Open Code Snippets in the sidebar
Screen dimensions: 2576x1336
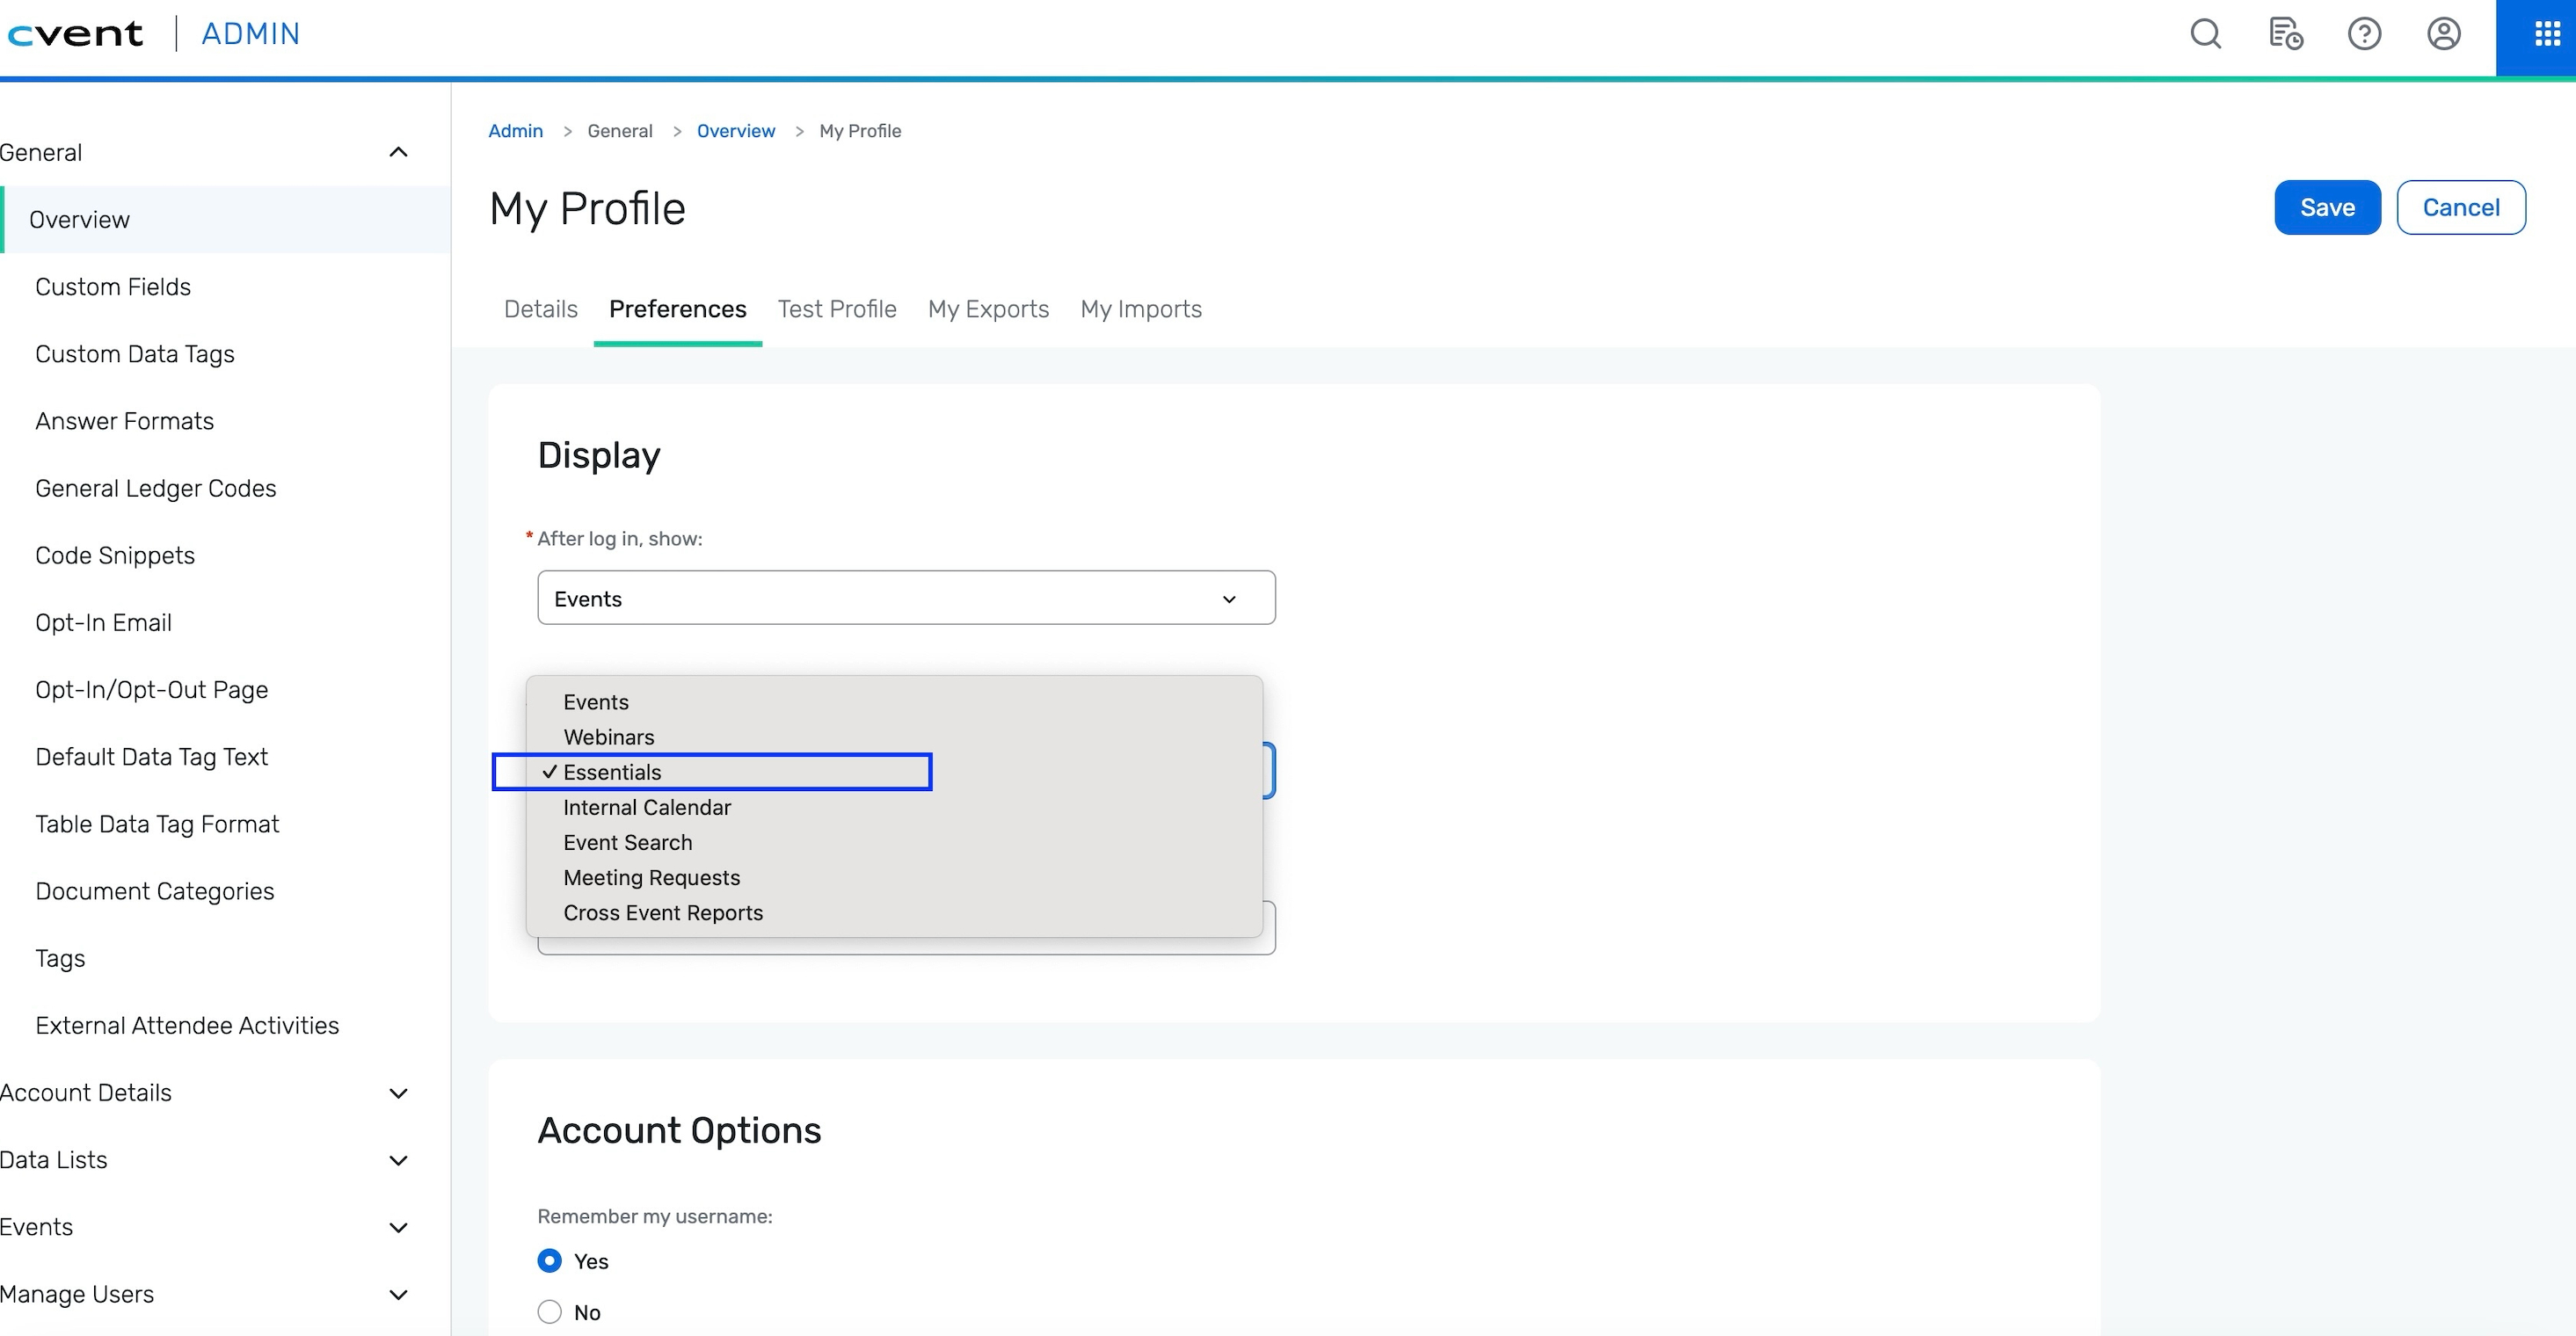pyautogui.click(x=115, y=555)
